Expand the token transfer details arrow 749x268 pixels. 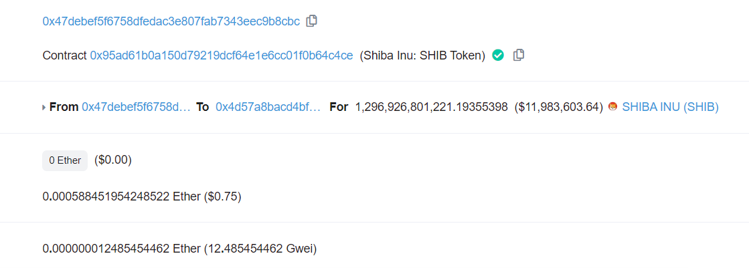[44, 108]
